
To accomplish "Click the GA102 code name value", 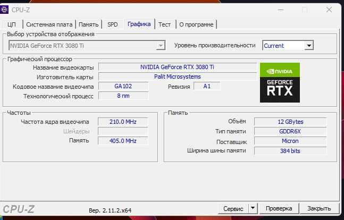I will click(x=123, y=86).
